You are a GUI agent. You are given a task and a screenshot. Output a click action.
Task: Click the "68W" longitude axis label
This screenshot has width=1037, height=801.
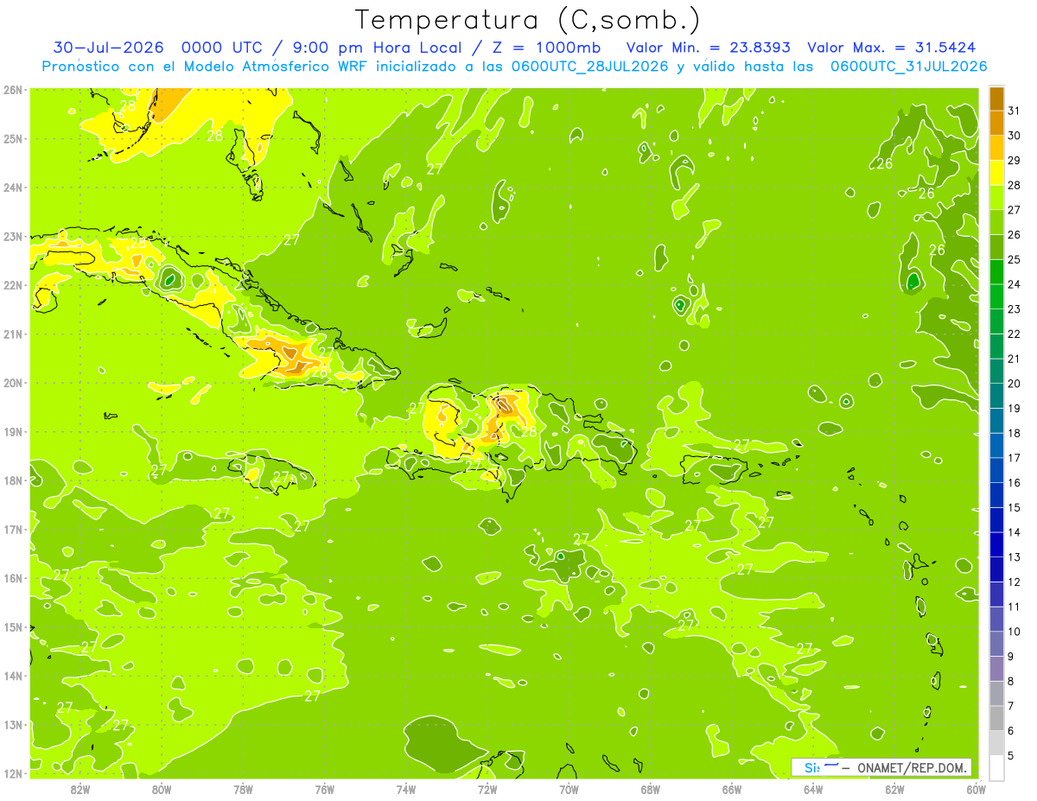(x=650, y=789)
